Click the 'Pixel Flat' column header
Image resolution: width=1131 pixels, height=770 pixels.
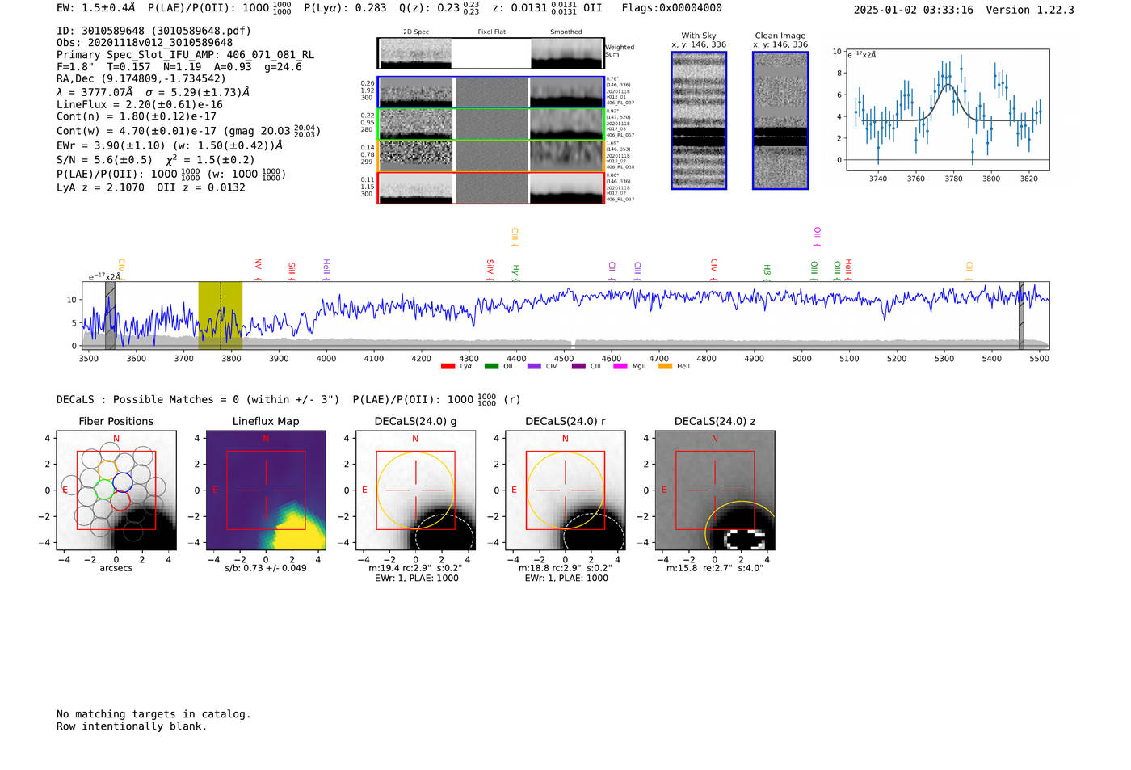(491, 32)
